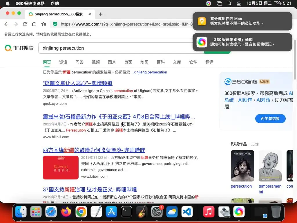Open result “这篇文章让人恶心”--舆情频道
This screenshot has width=297, height=223.
point(78,83)
